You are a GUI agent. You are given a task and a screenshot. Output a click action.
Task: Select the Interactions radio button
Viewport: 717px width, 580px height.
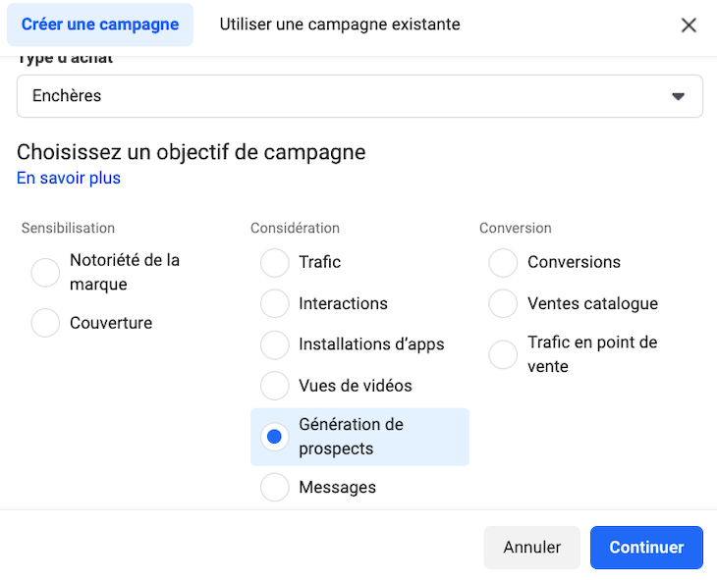275,304
